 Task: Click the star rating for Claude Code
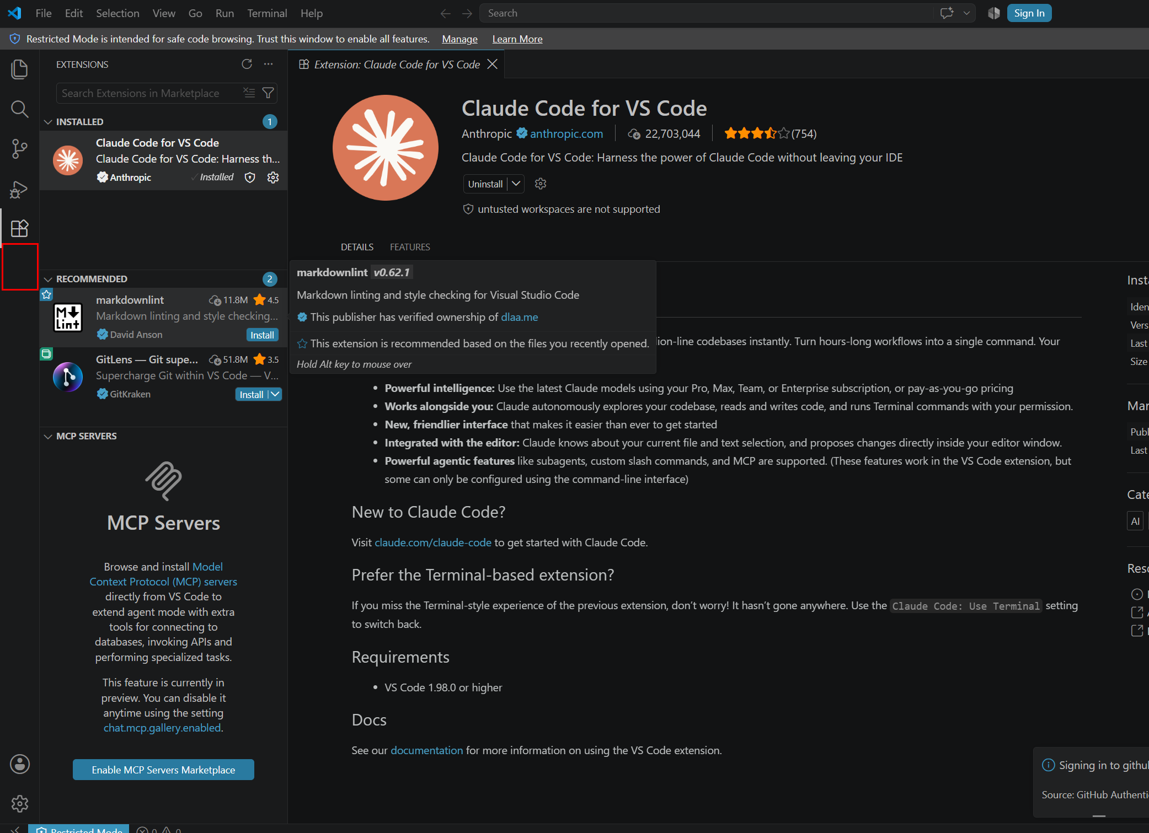[757, 133]
